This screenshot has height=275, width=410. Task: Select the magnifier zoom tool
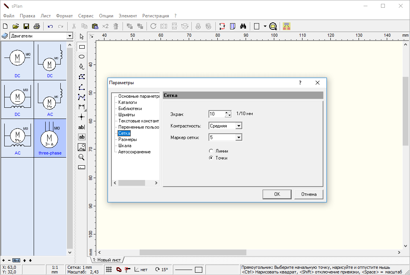[82, 157]
